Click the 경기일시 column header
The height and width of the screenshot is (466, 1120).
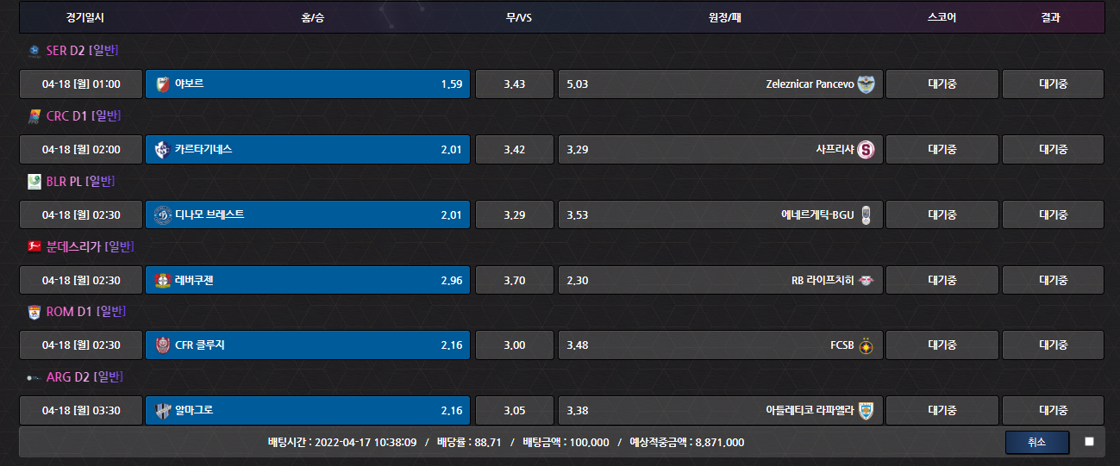[84, 17]
